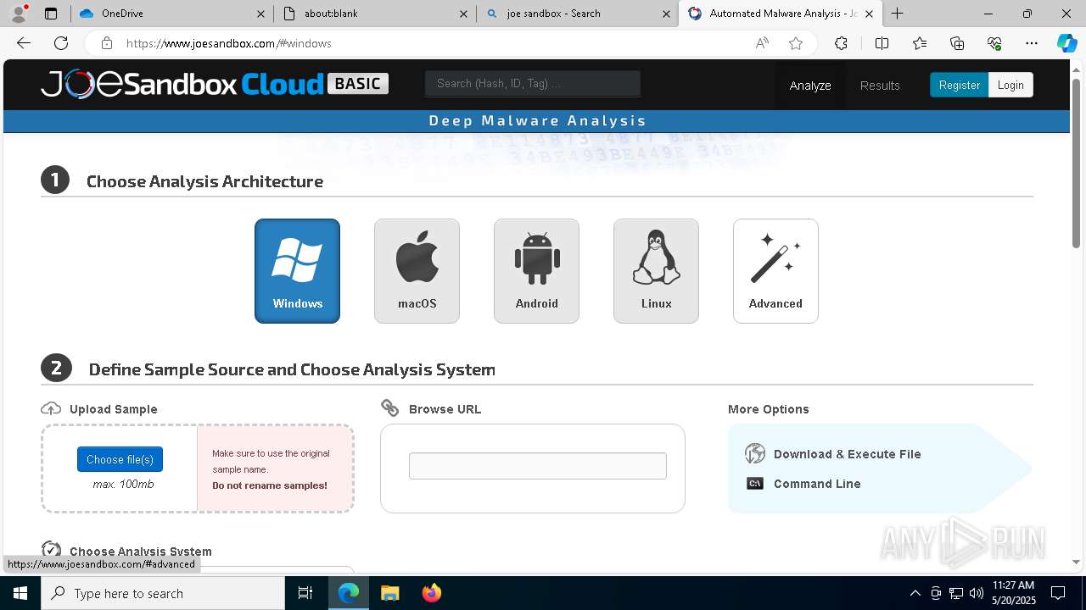Launch Firefox from the taskbar
1086x610 pixels.
point(432,593)
